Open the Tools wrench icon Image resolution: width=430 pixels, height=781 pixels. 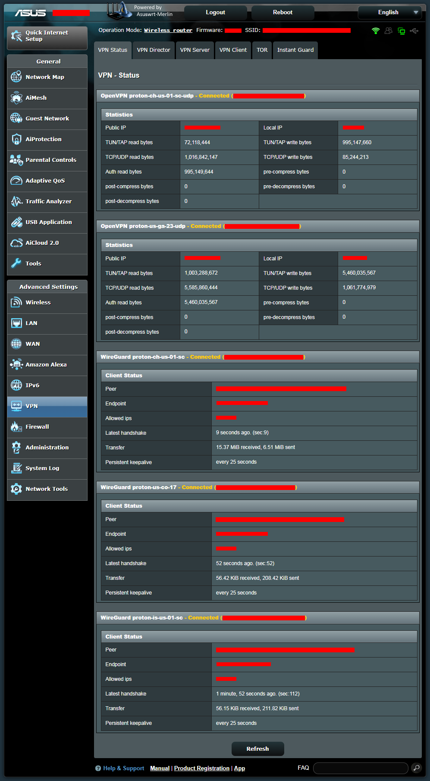click(x=16, y=263)
